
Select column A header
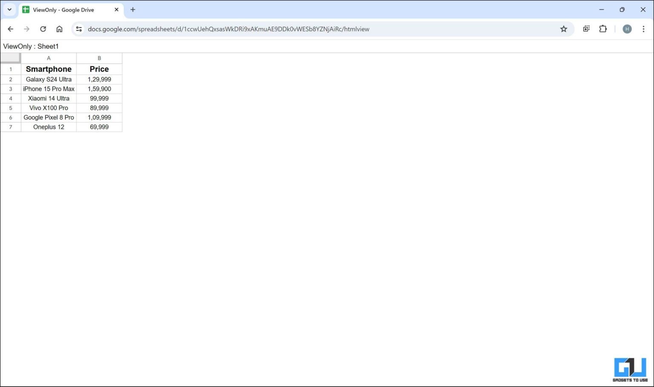coord(49,58)
